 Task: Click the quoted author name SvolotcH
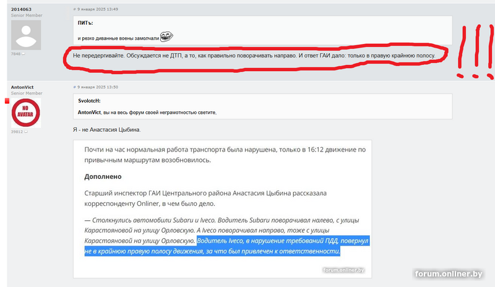pyautogui.click(x=89, y=101)
